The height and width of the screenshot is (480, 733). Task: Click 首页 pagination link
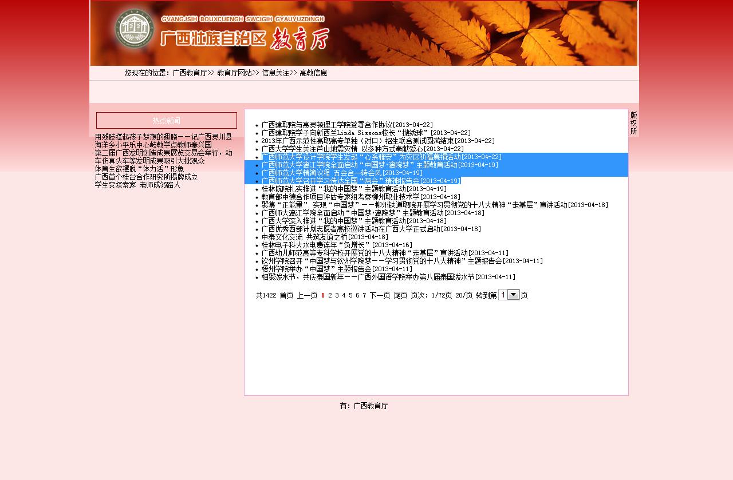click(286, 296)
